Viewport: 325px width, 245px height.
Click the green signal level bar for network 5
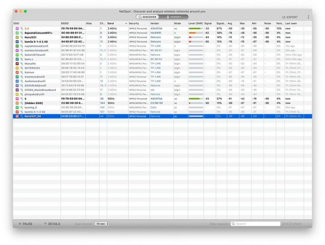tap(195, 99)
